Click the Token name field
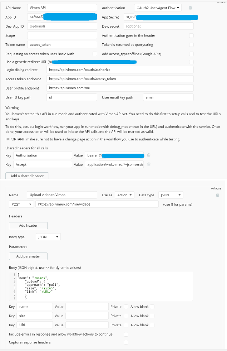227x351 pixels. pyautogui.click(x=62, y=44)
